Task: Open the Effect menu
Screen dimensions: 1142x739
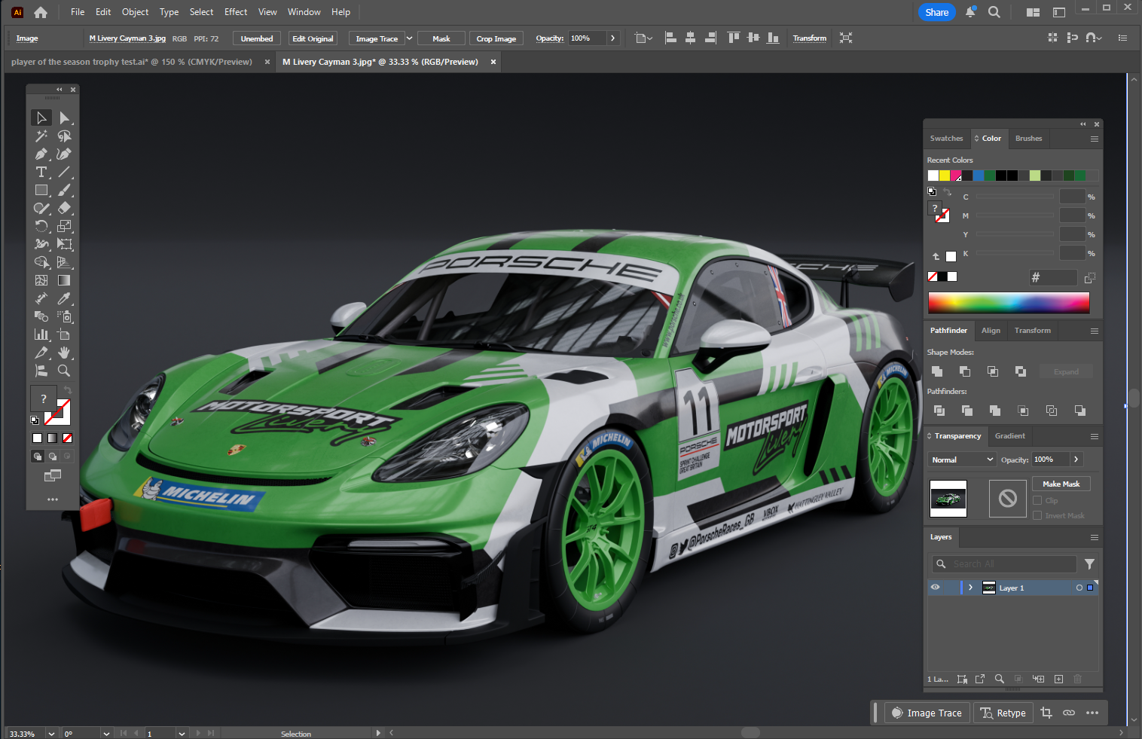Action: [236, 12]
